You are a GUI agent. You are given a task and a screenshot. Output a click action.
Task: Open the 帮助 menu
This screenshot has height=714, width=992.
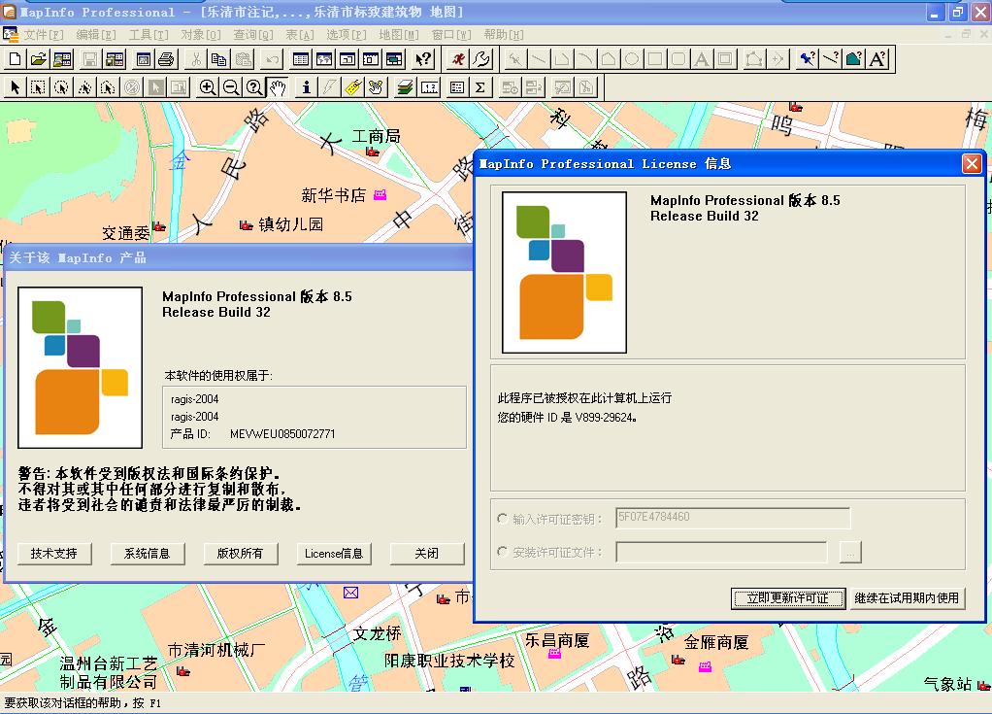point(504,35)
